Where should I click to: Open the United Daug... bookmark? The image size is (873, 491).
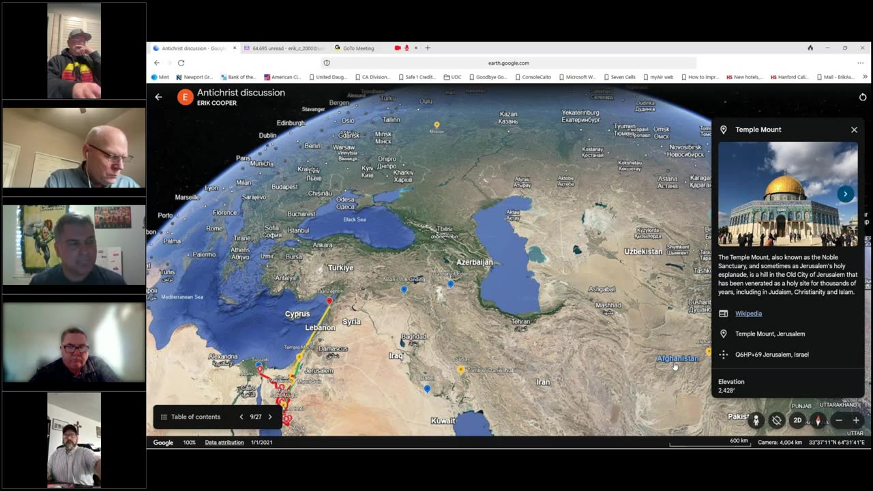click(328, 77)
